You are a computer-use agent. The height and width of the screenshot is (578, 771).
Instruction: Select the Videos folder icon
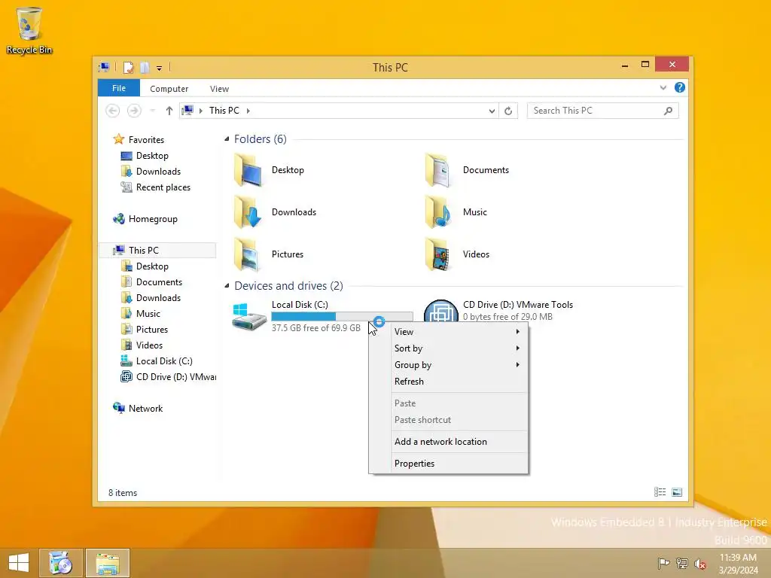pos(439,254)
